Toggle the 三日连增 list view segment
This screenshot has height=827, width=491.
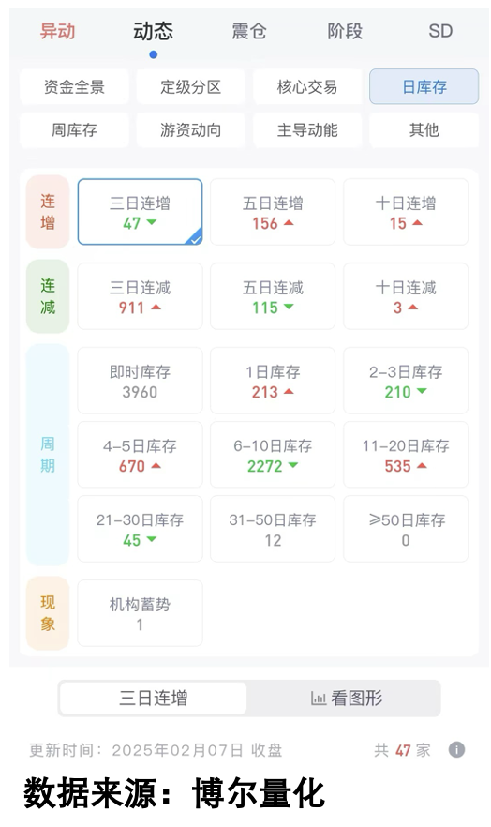click(x=154, y=699)
